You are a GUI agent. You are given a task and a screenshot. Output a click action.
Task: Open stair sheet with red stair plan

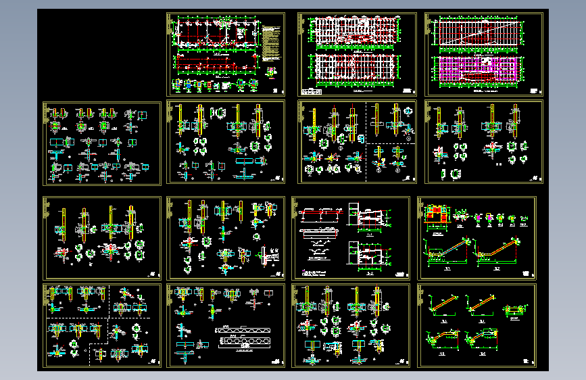[x=477, y=238]
